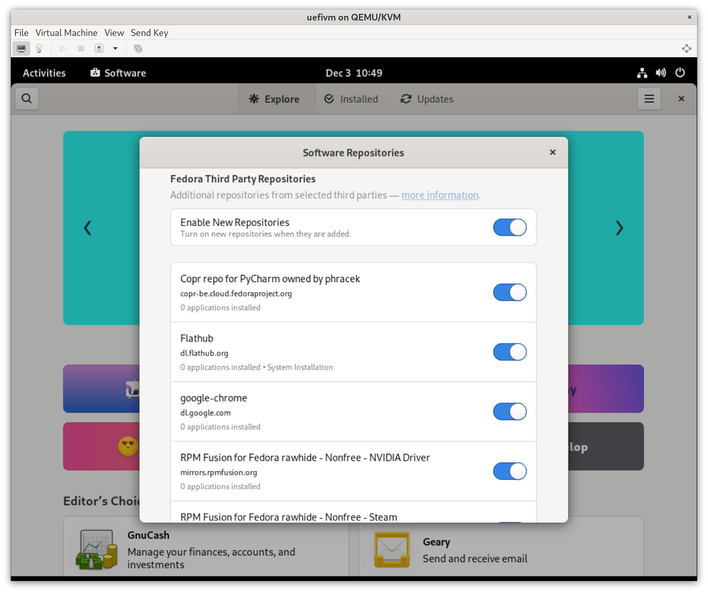
Task: Open the Software app menu in top bar
Action: [x=118, y=73]
